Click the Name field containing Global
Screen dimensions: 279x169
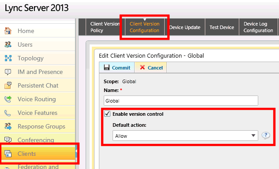(181, 100)
